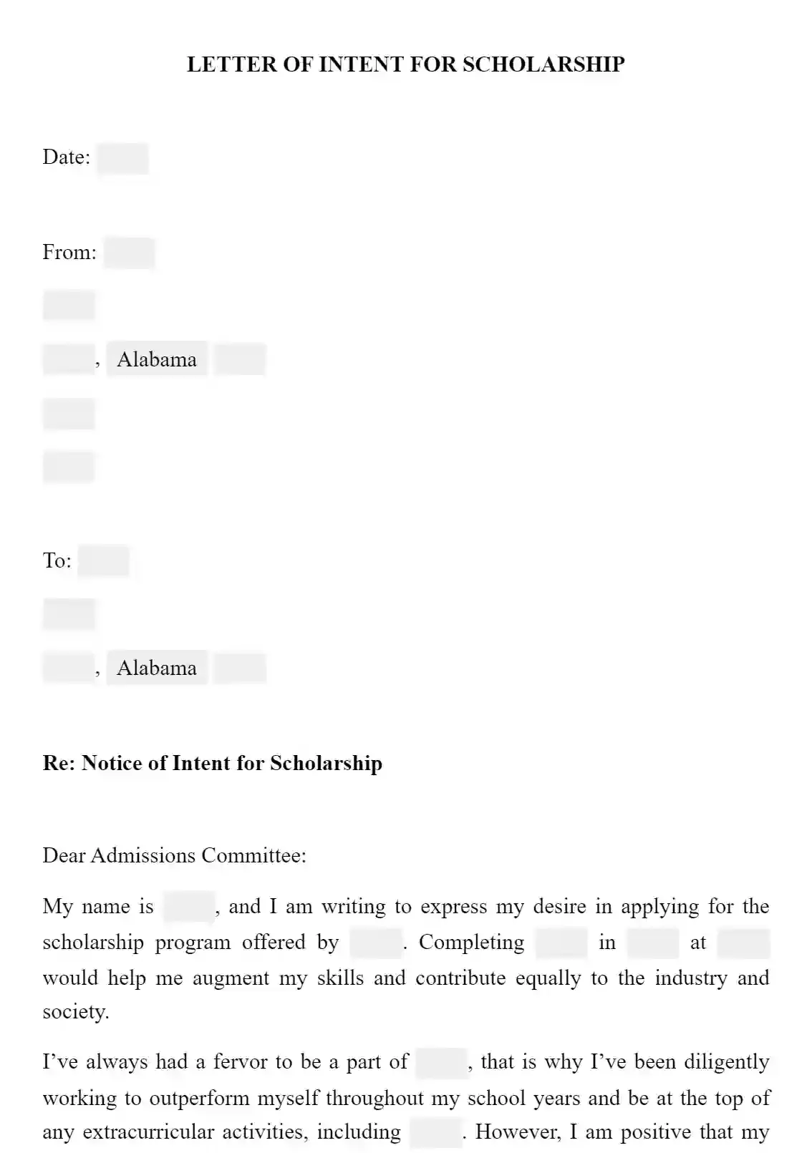This screenshot has width=812, height=1153.
Task: Click sender ZIP field after Alabama
Action: click(x=240, y=359)
